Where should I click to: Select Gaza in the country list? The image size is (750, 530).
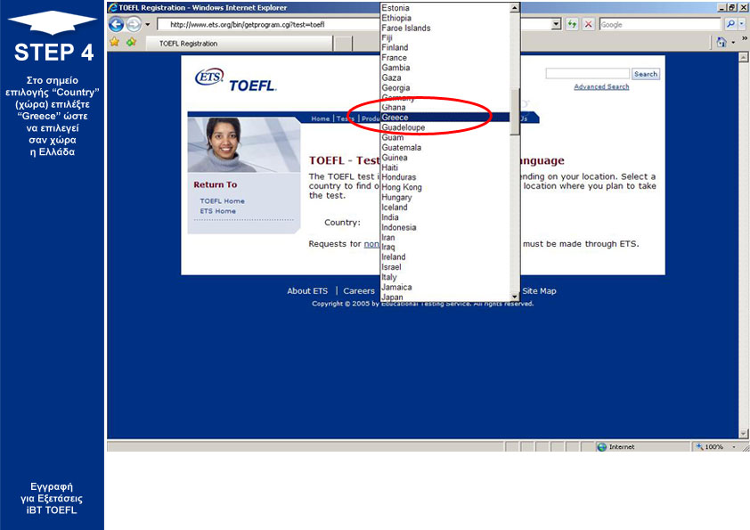tap(444, 77)
